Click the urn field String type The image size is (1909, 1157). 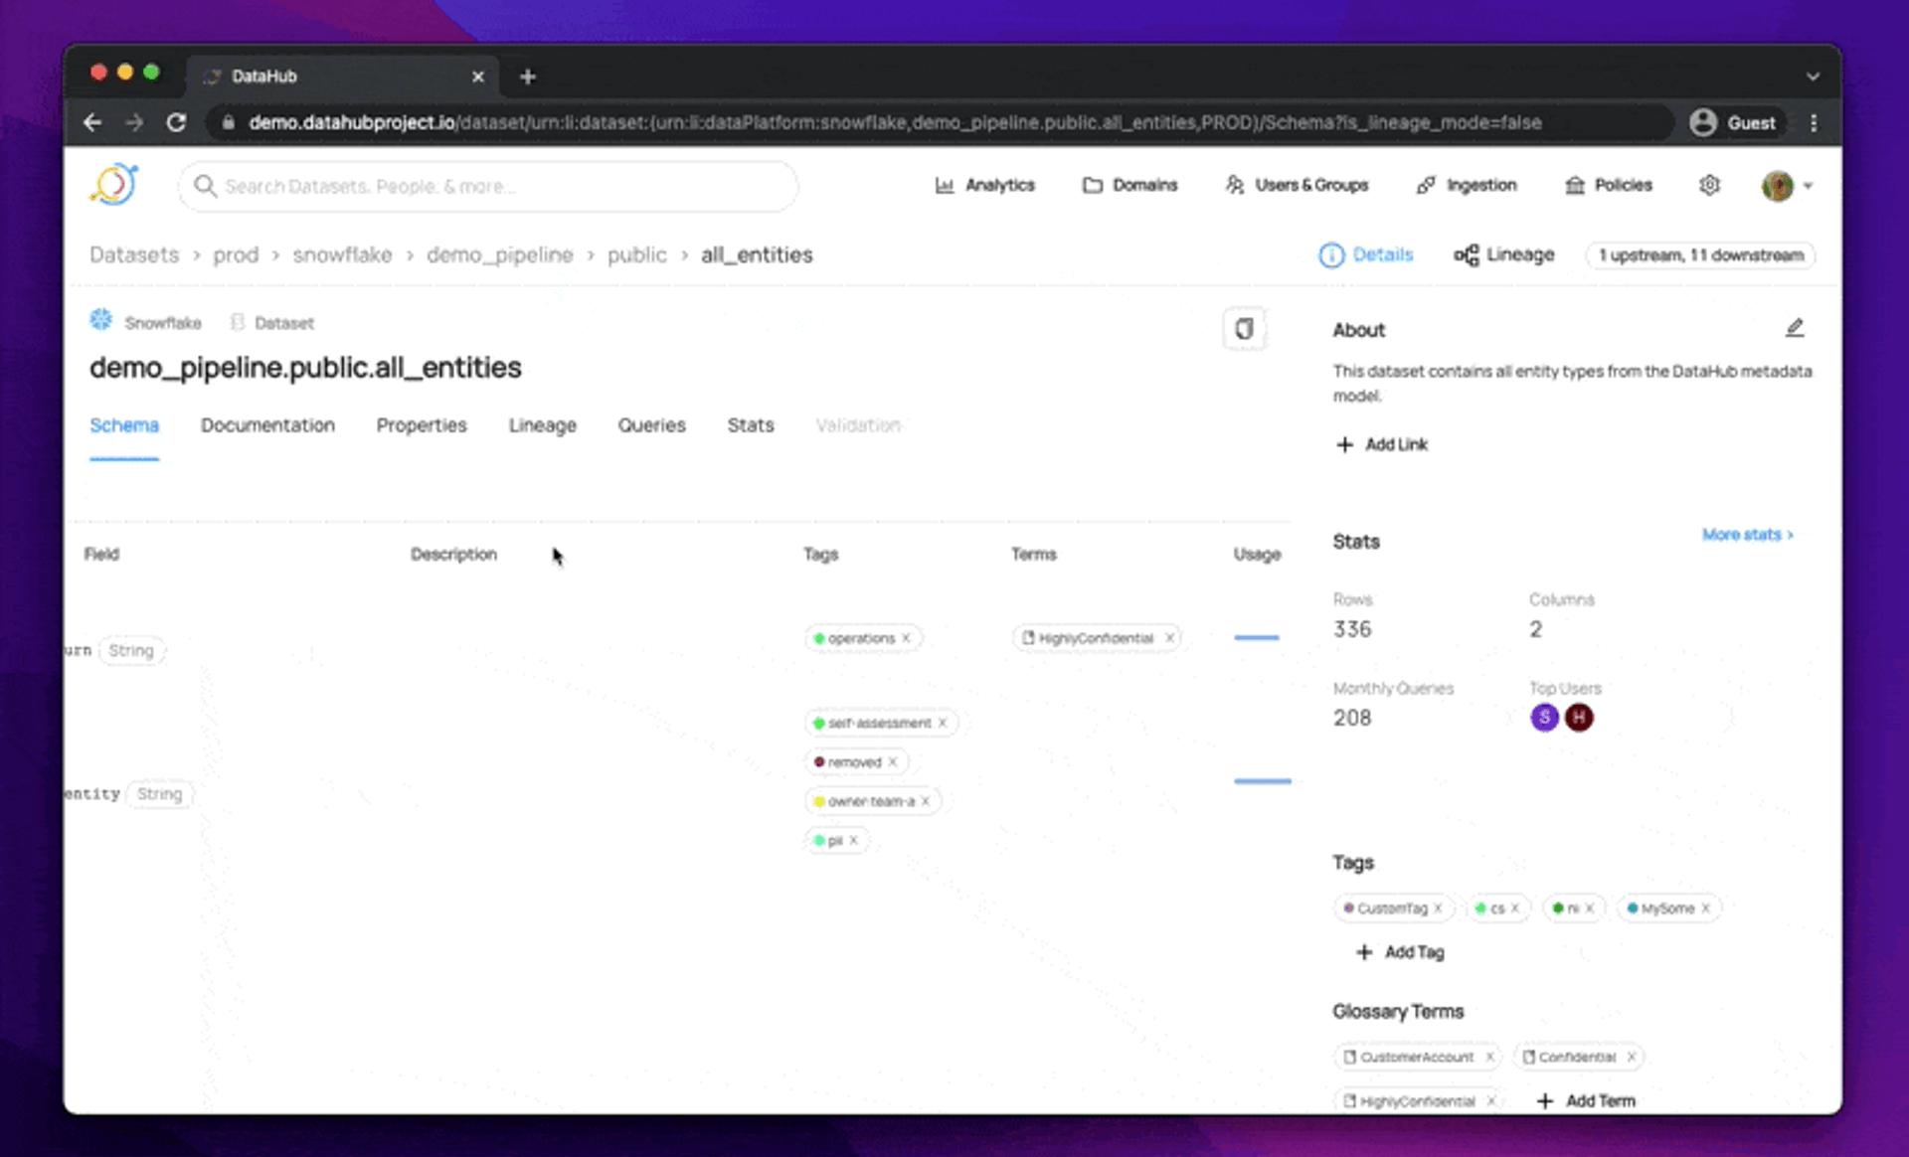[131, 650]
